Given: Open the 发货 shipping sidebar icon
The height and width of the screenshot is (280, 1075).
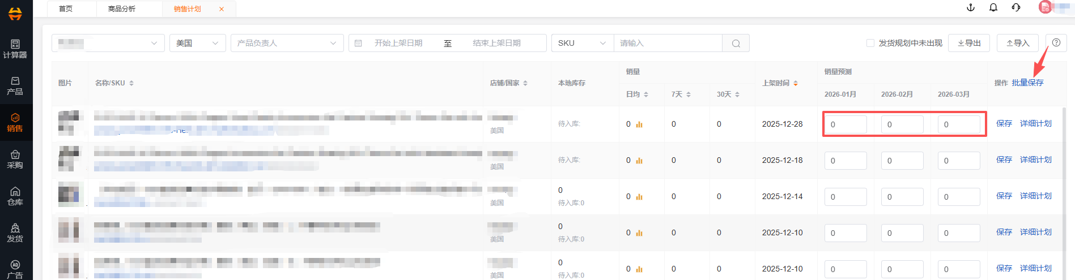Looking at the screenshot, I should [x=15, y=232].
